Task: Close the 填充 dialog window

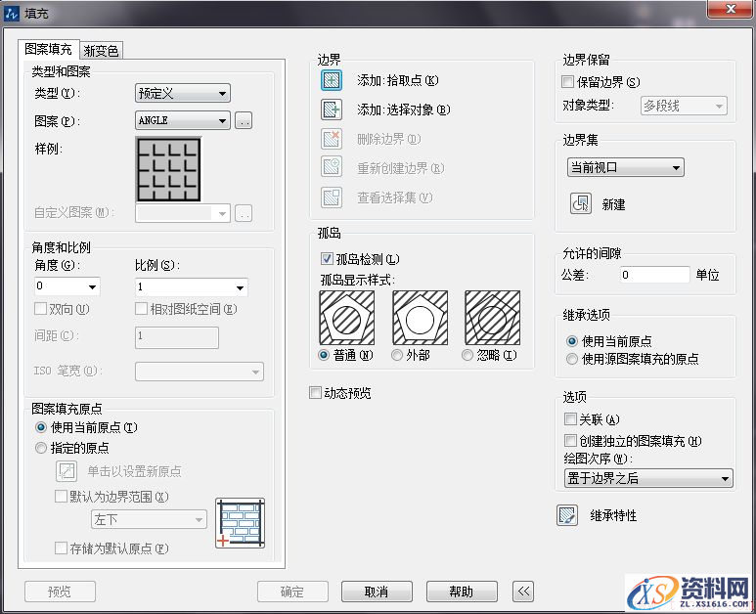Action: tap(731, 9)
